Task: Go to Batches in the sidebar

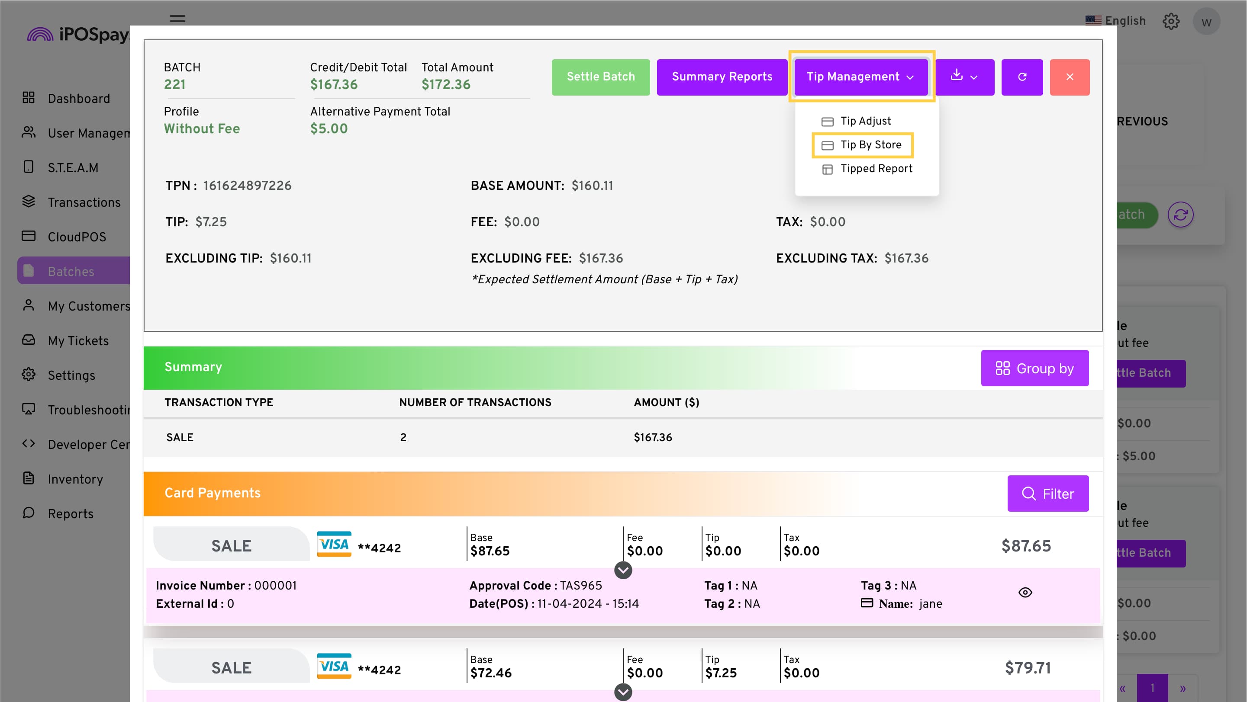Action: (74, 271)
